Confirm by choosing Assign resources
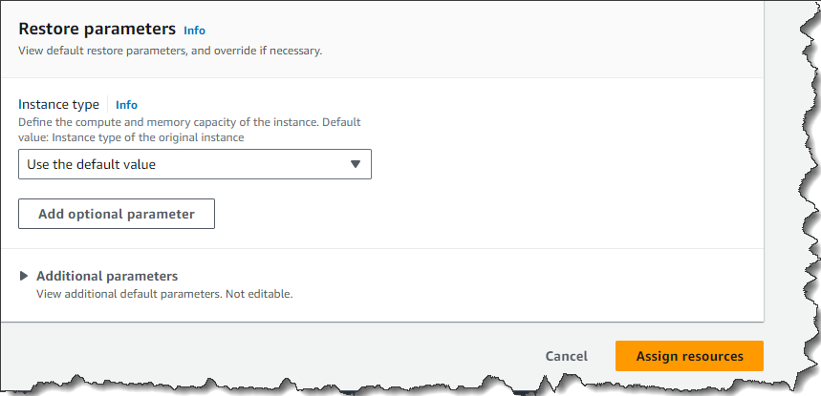 689,356
